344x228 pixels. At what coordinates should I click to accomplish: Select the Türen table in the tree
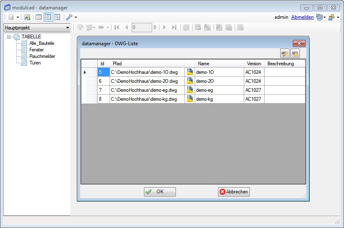click(x=35, y=63)
